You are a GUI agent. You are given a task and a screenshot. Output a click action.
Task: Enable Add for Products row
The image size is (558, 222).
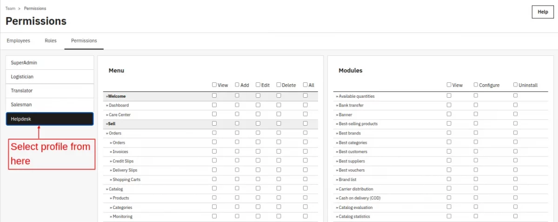(237, 198)
